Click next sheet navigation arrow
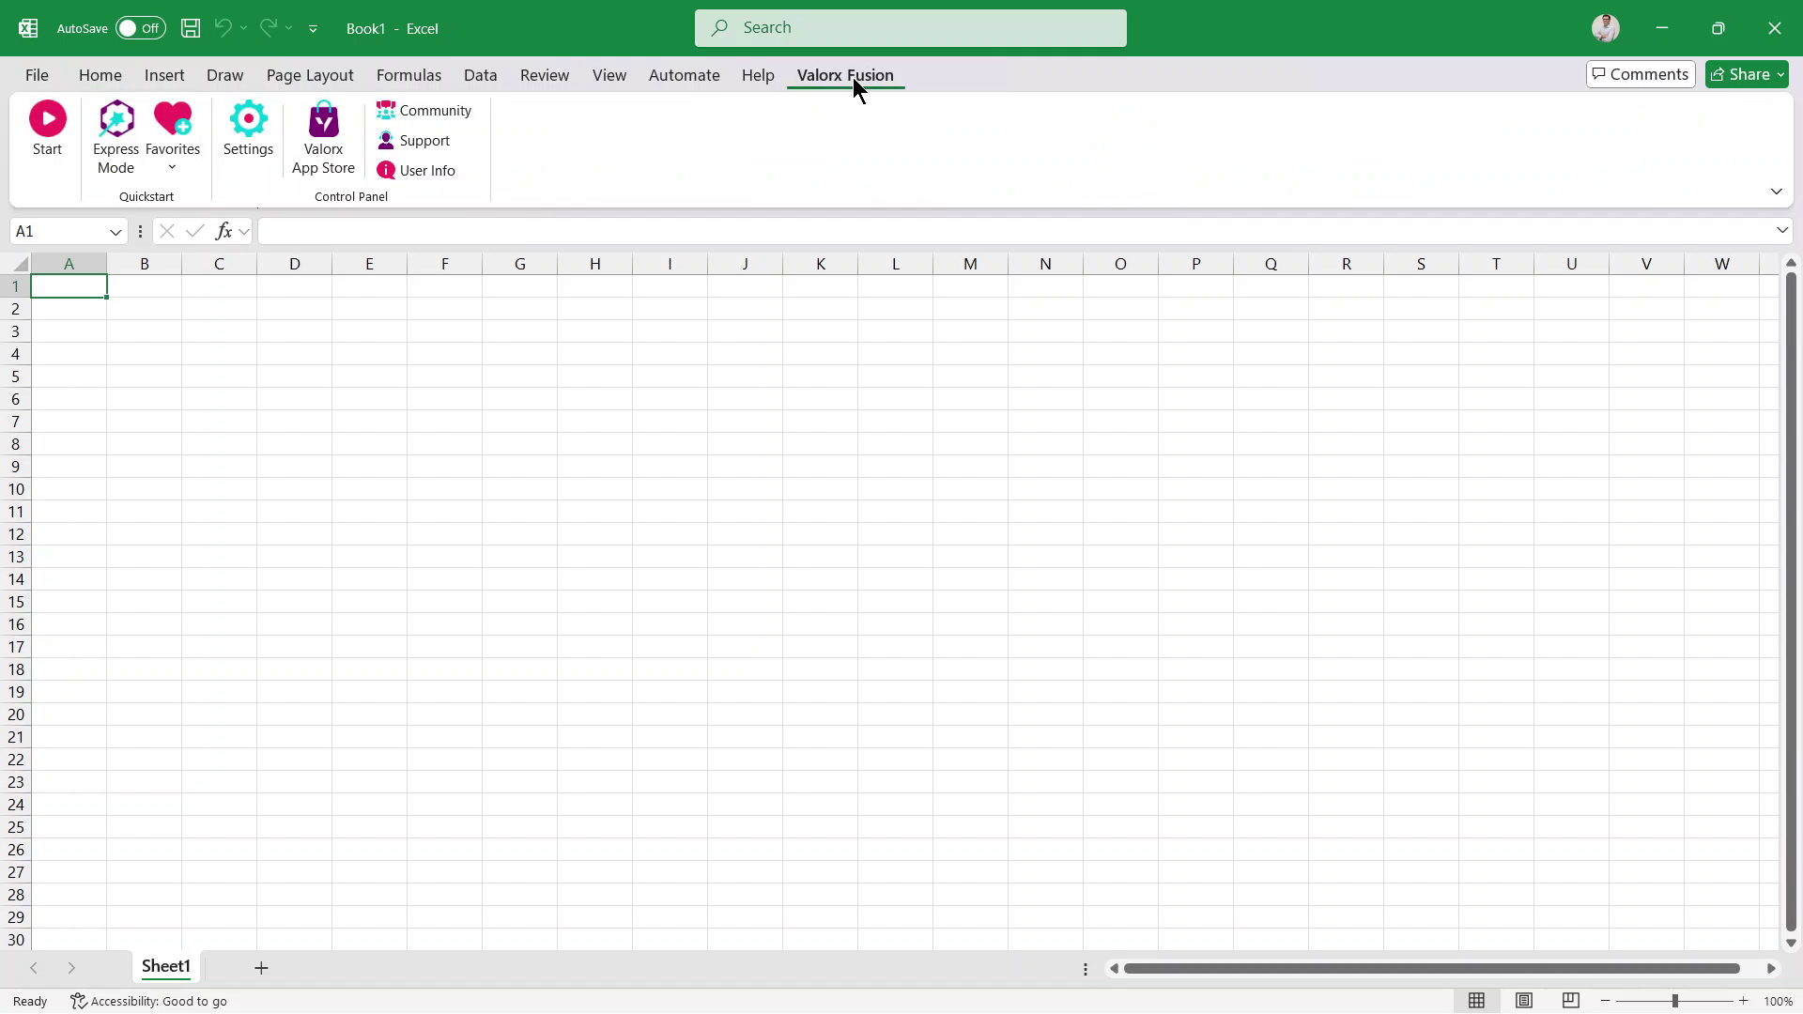Image resolution: width=1803 pixels, height=1014 pixels. tap(71, 968)
